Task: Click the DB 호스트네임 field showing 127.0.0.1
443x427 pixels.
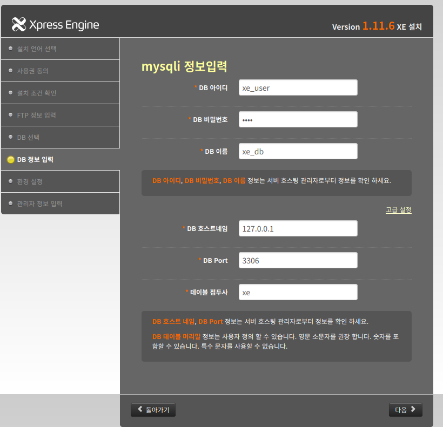Action: pyautogui.click(x=298, y=228)
